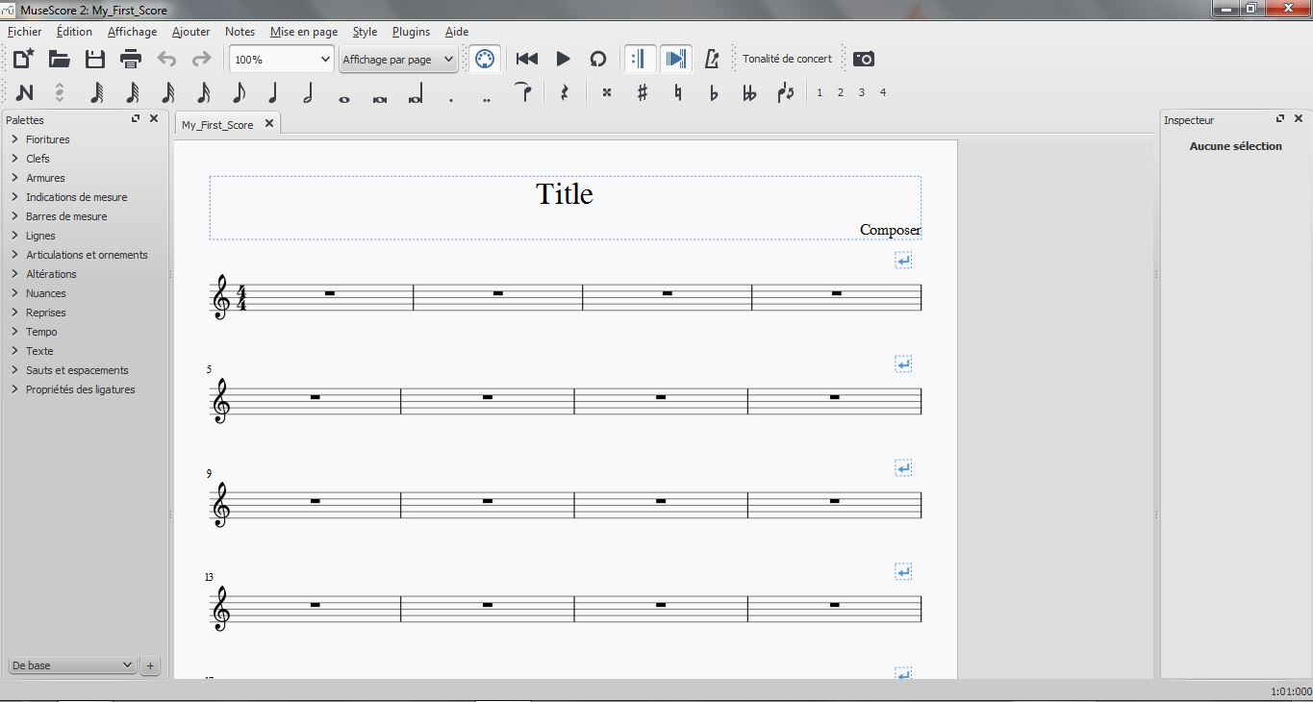The image size is (1313, 702).
Task: Toggle loop playback icon
Action: pyautogui.click(x=598, y=59)
